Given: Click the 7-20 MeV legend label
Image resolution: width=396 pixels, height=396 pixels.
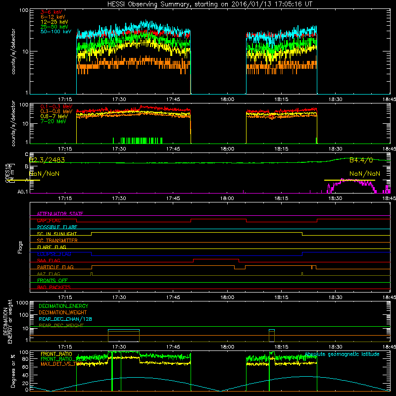Looking at the screenshot, I should click(x=53, y=121).
